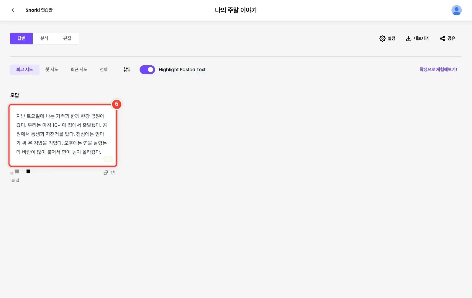472x298 pixels.
Task: Click the attempt count icon beside 1/1
Action: (106, 172)
